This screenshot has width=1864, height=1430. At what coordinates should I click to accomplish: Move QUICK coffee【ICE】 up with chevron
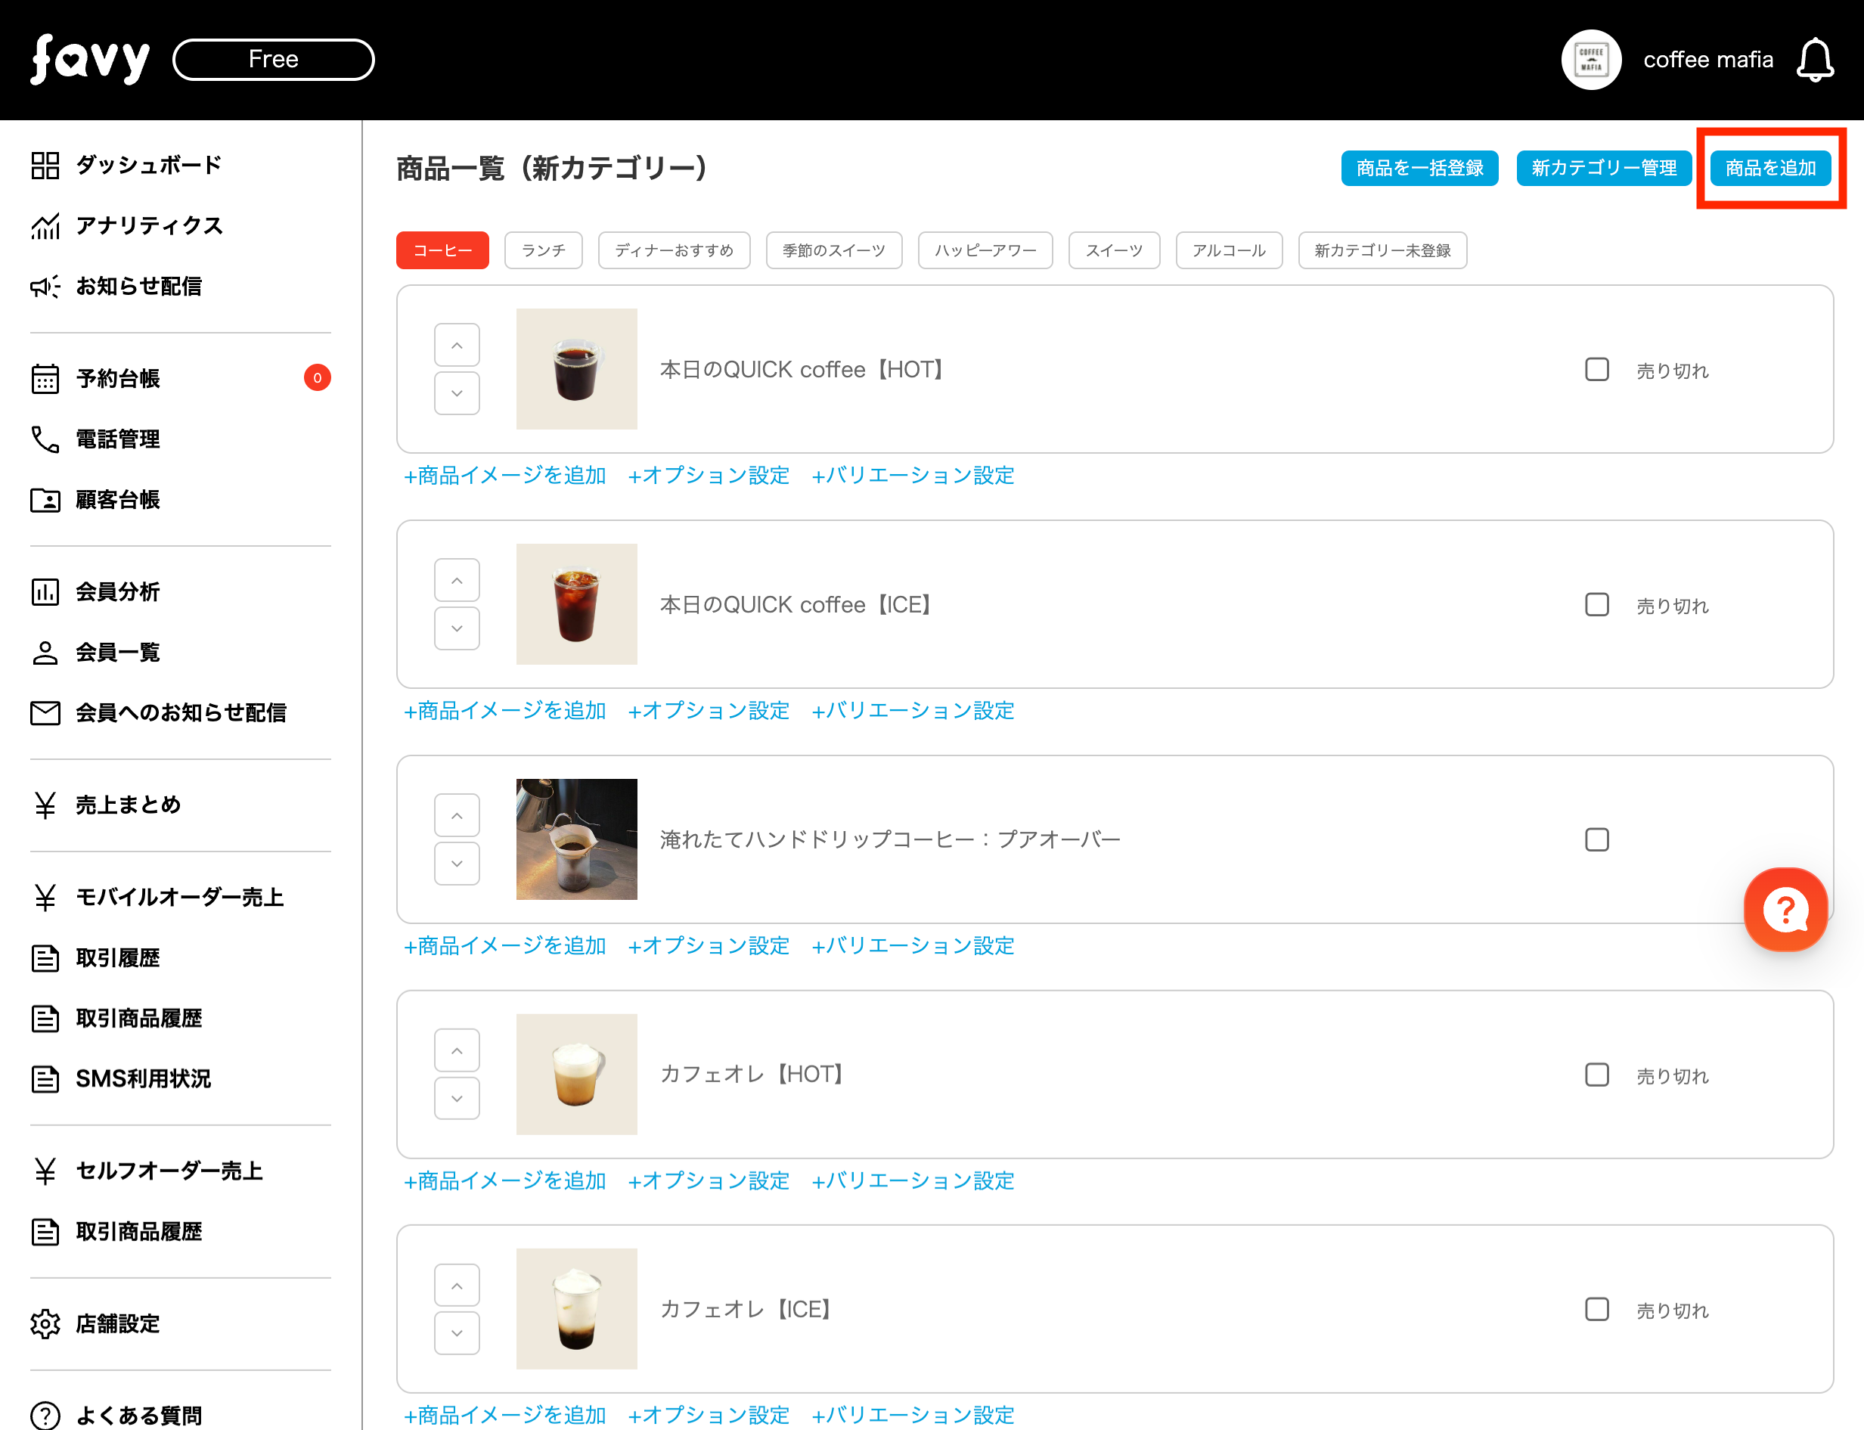(x=457, y=581)
